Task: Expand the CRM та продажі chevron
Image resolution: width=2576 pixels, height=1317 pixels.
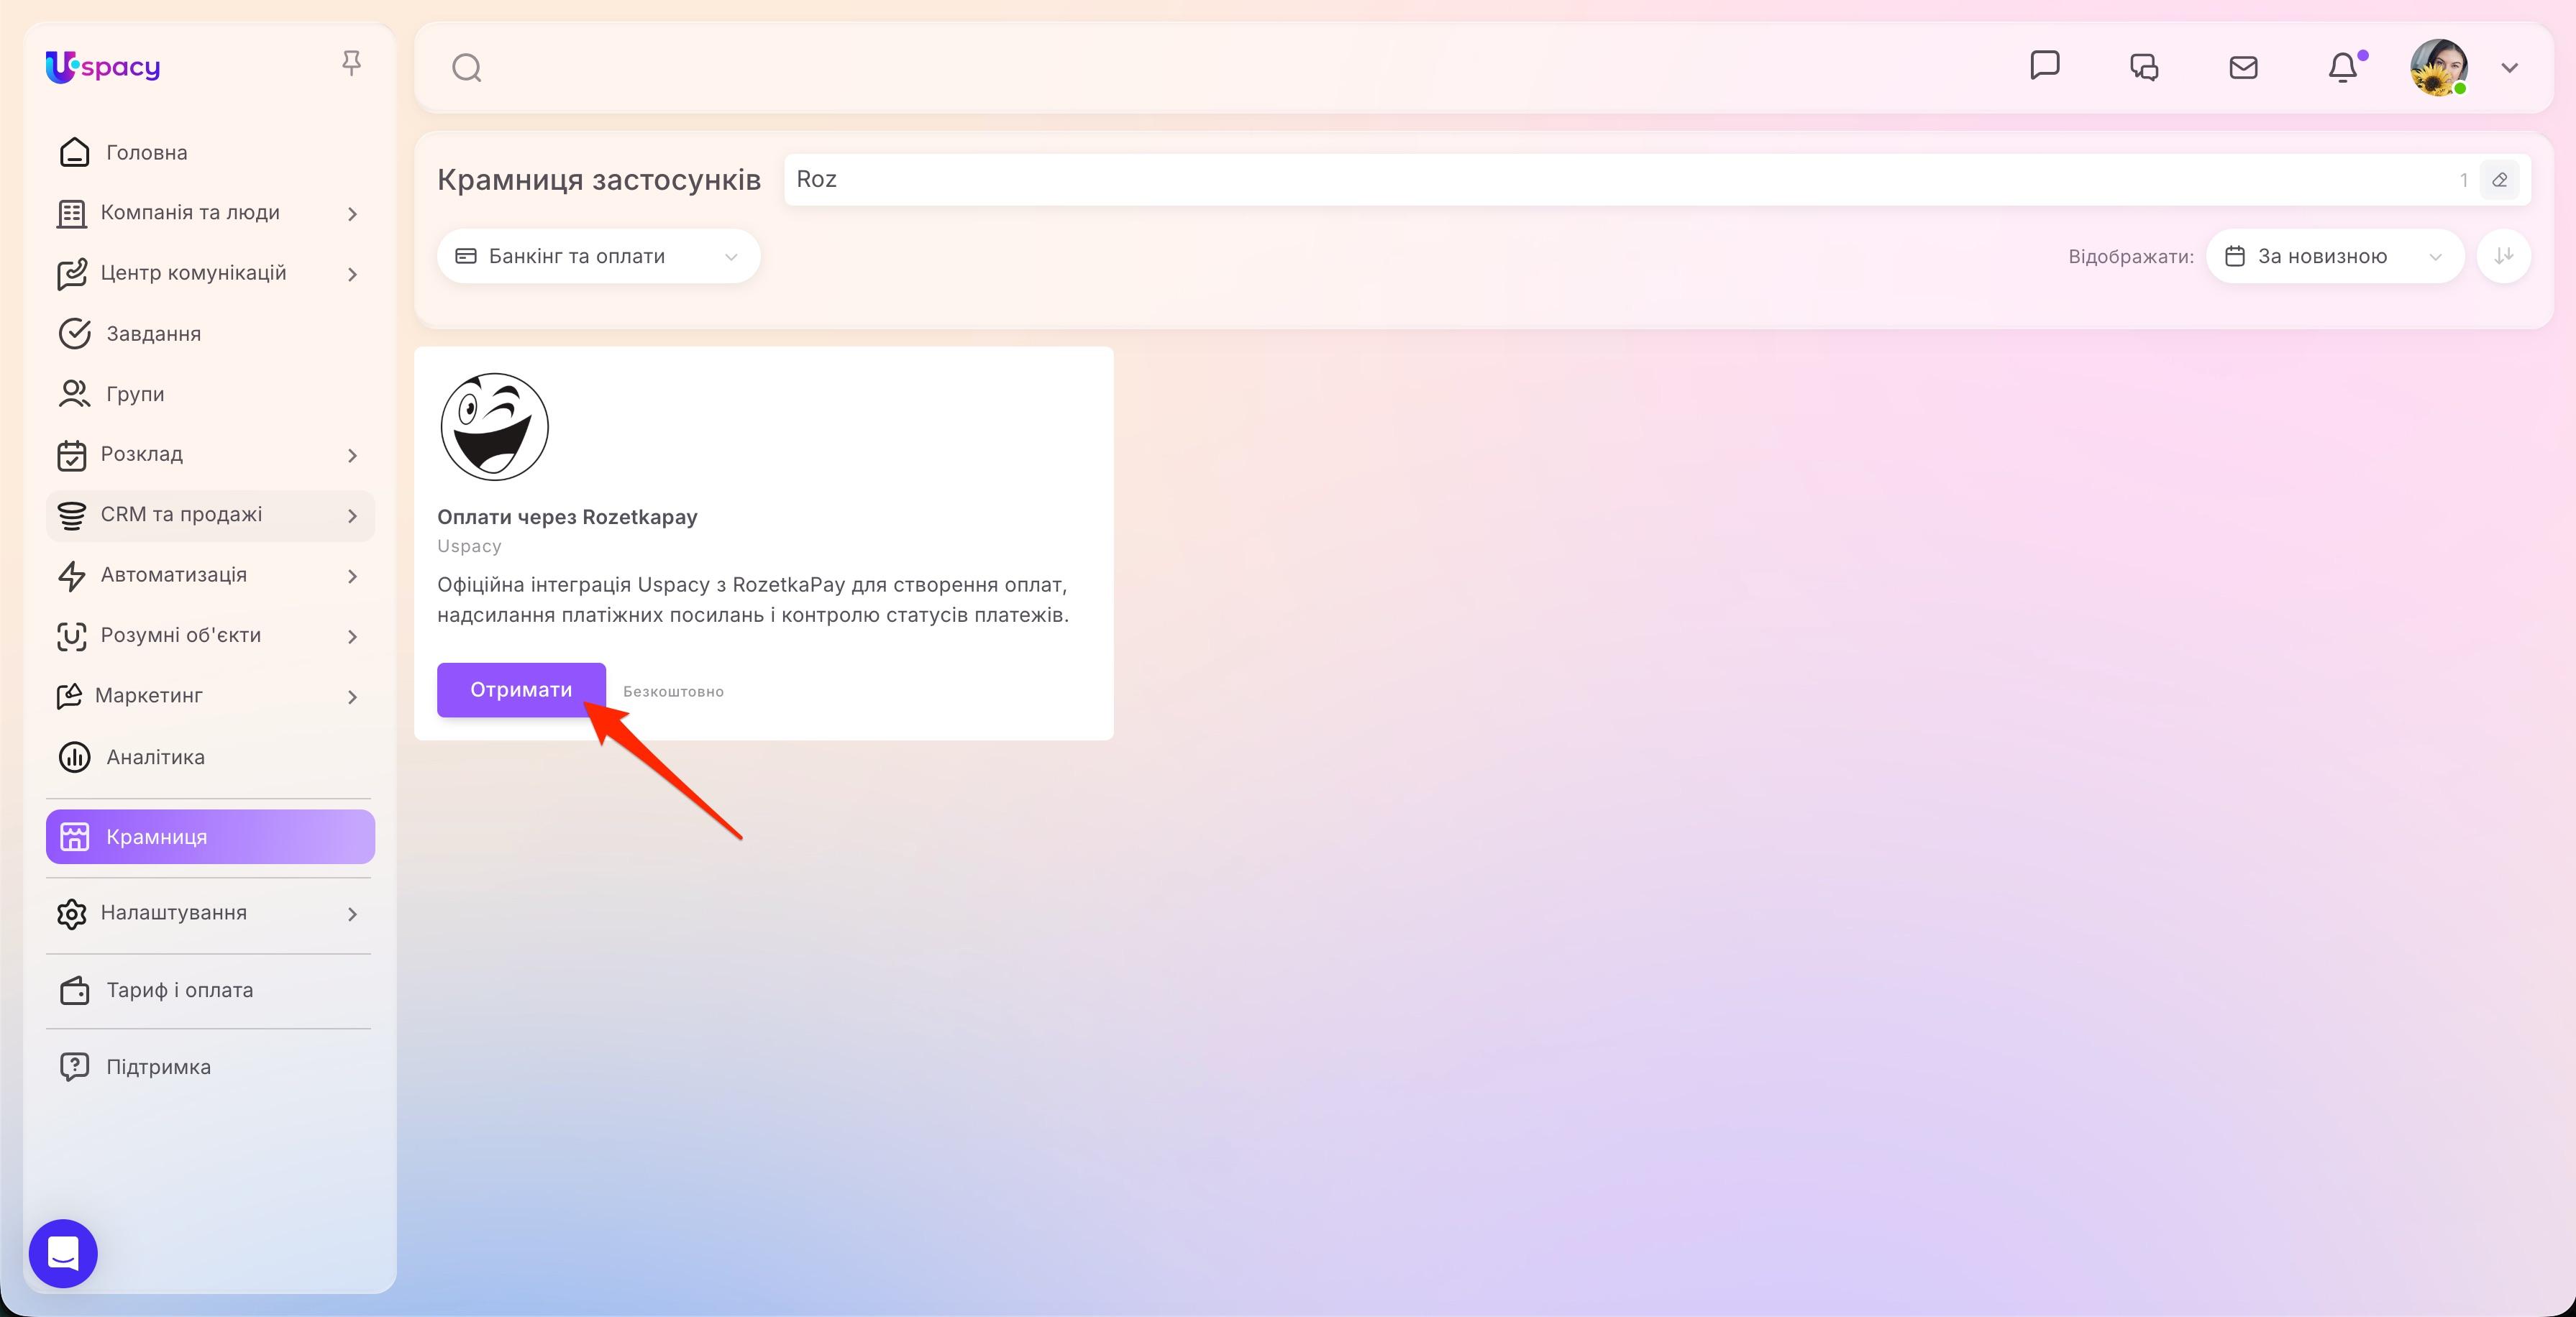Action: pos(352,516)
